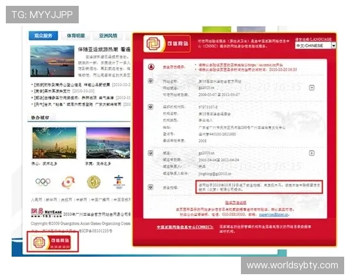Click the 中国广播网 footer link

click(x=100, y=199)
